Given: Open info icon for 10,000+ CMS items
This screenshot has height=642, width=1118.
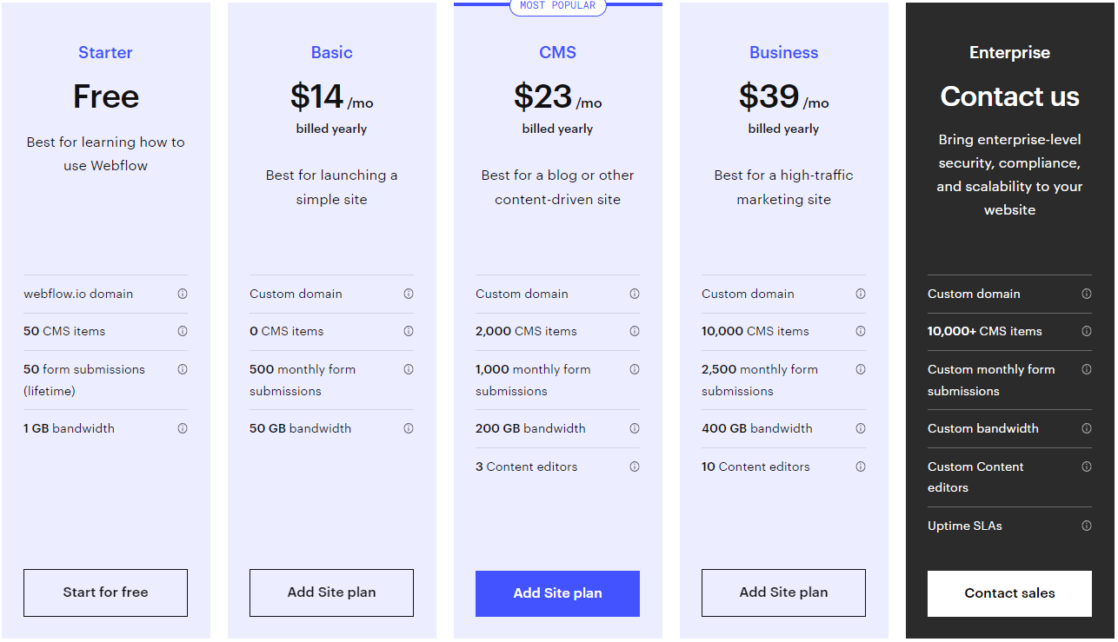Looking at the screenshot, I should pos(1087,331).
